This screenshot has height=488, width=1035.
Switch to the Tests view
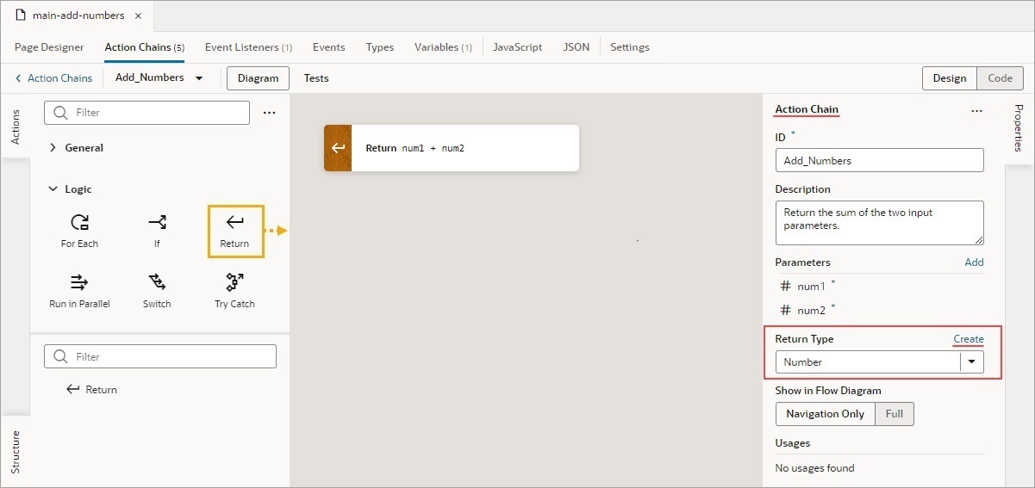[316, 78]
